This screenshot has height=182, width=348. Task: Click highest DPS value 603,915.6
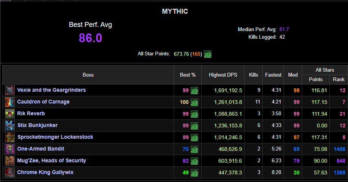pos(230,161)
